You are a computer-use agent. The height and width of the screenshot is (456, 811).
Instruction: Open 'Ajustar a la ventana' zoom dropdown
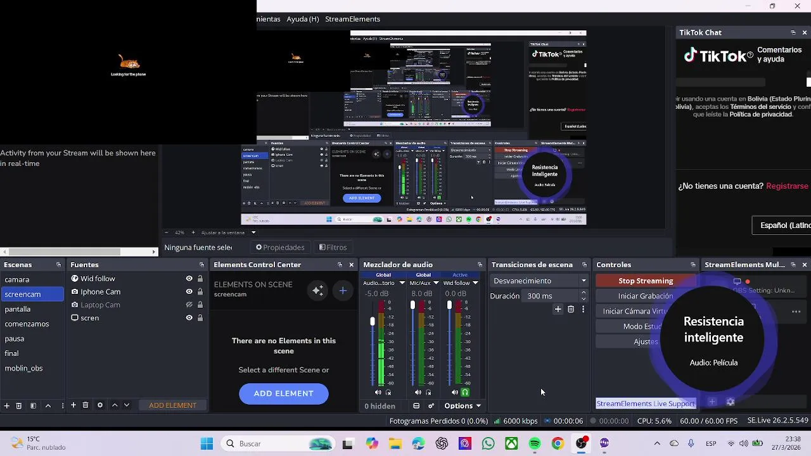(253, 232)
